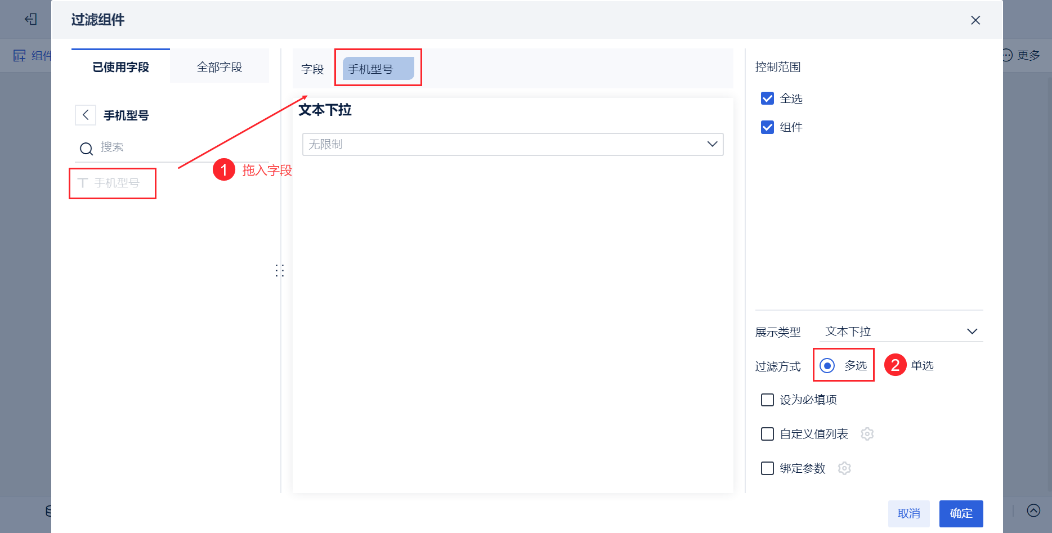This screenshot has height=533, width=1052.
Task: Open 自定义值列表 settings gear
Action: [x=867, y=434]
